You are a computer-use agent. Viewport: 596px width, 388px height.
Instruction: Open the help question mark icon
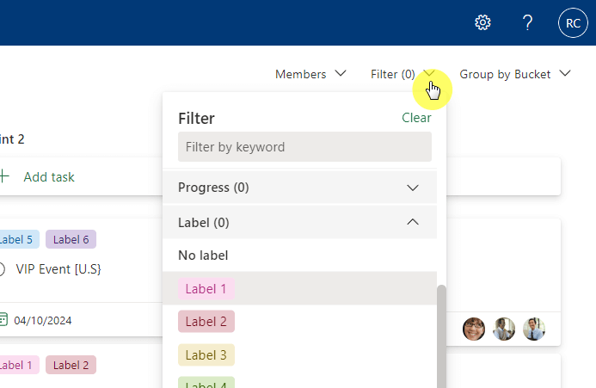tap(527, 23)
